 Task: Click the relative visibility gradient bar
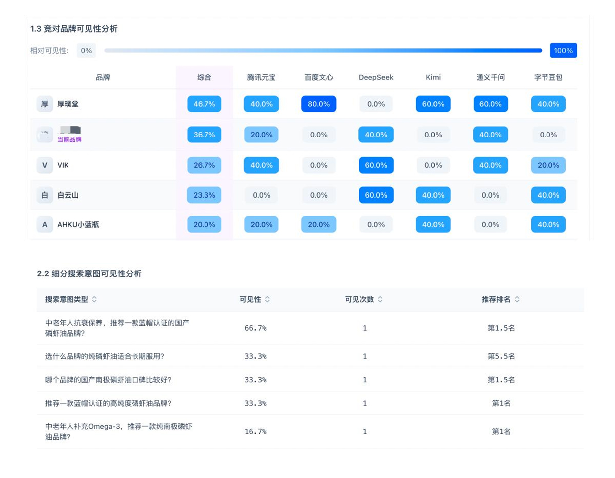(323, 50)
